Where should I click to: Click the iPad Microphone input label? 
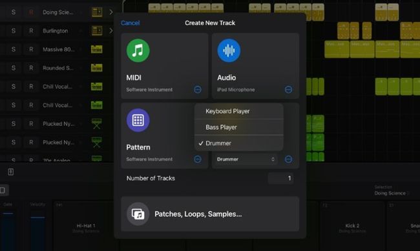236,90
